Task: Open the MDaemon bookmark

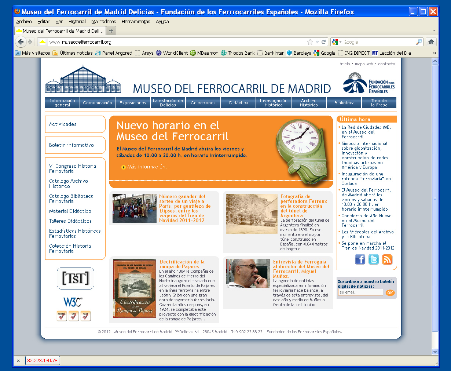Action: pos(204,53)
